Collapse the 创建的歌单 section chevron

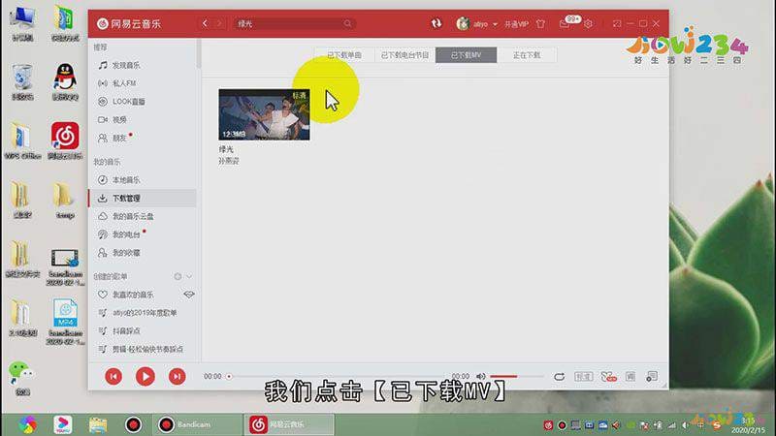(x=189, y=276)
